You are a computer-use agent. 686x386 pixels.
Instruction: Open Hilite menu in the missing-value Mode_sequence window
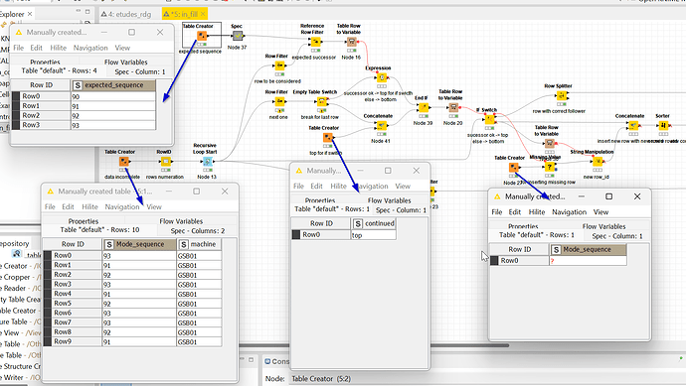[537, 211]
